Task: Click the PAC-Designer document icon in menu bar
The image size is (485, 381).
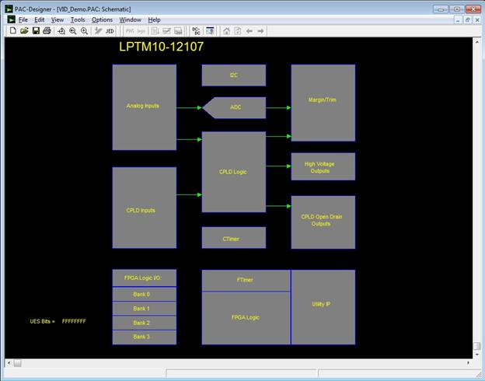Action: 11,19
